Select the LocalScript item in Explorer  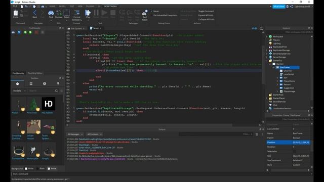click(289, 74)
